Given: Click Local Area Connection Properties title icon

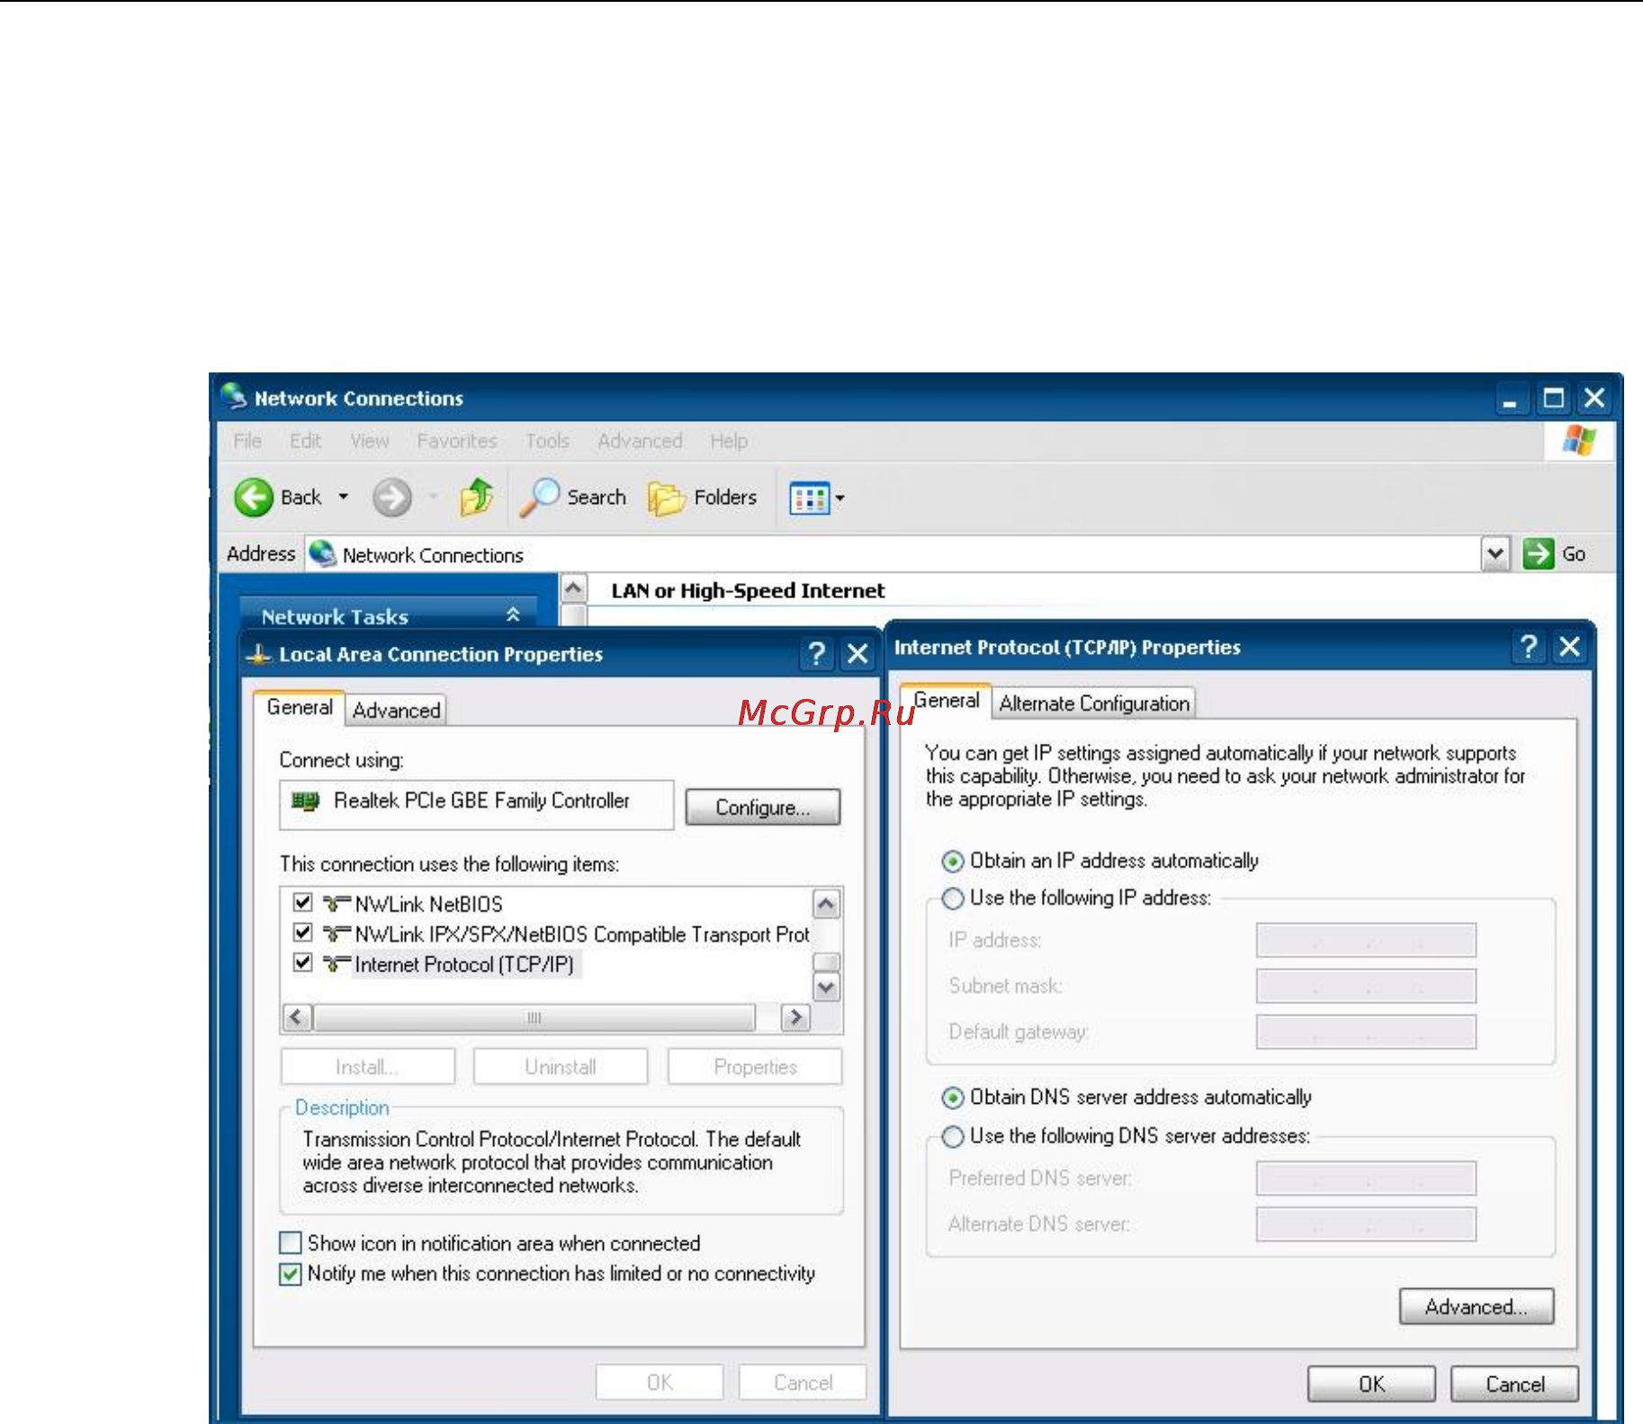Looking at the screenshot, I should point(258,654).
